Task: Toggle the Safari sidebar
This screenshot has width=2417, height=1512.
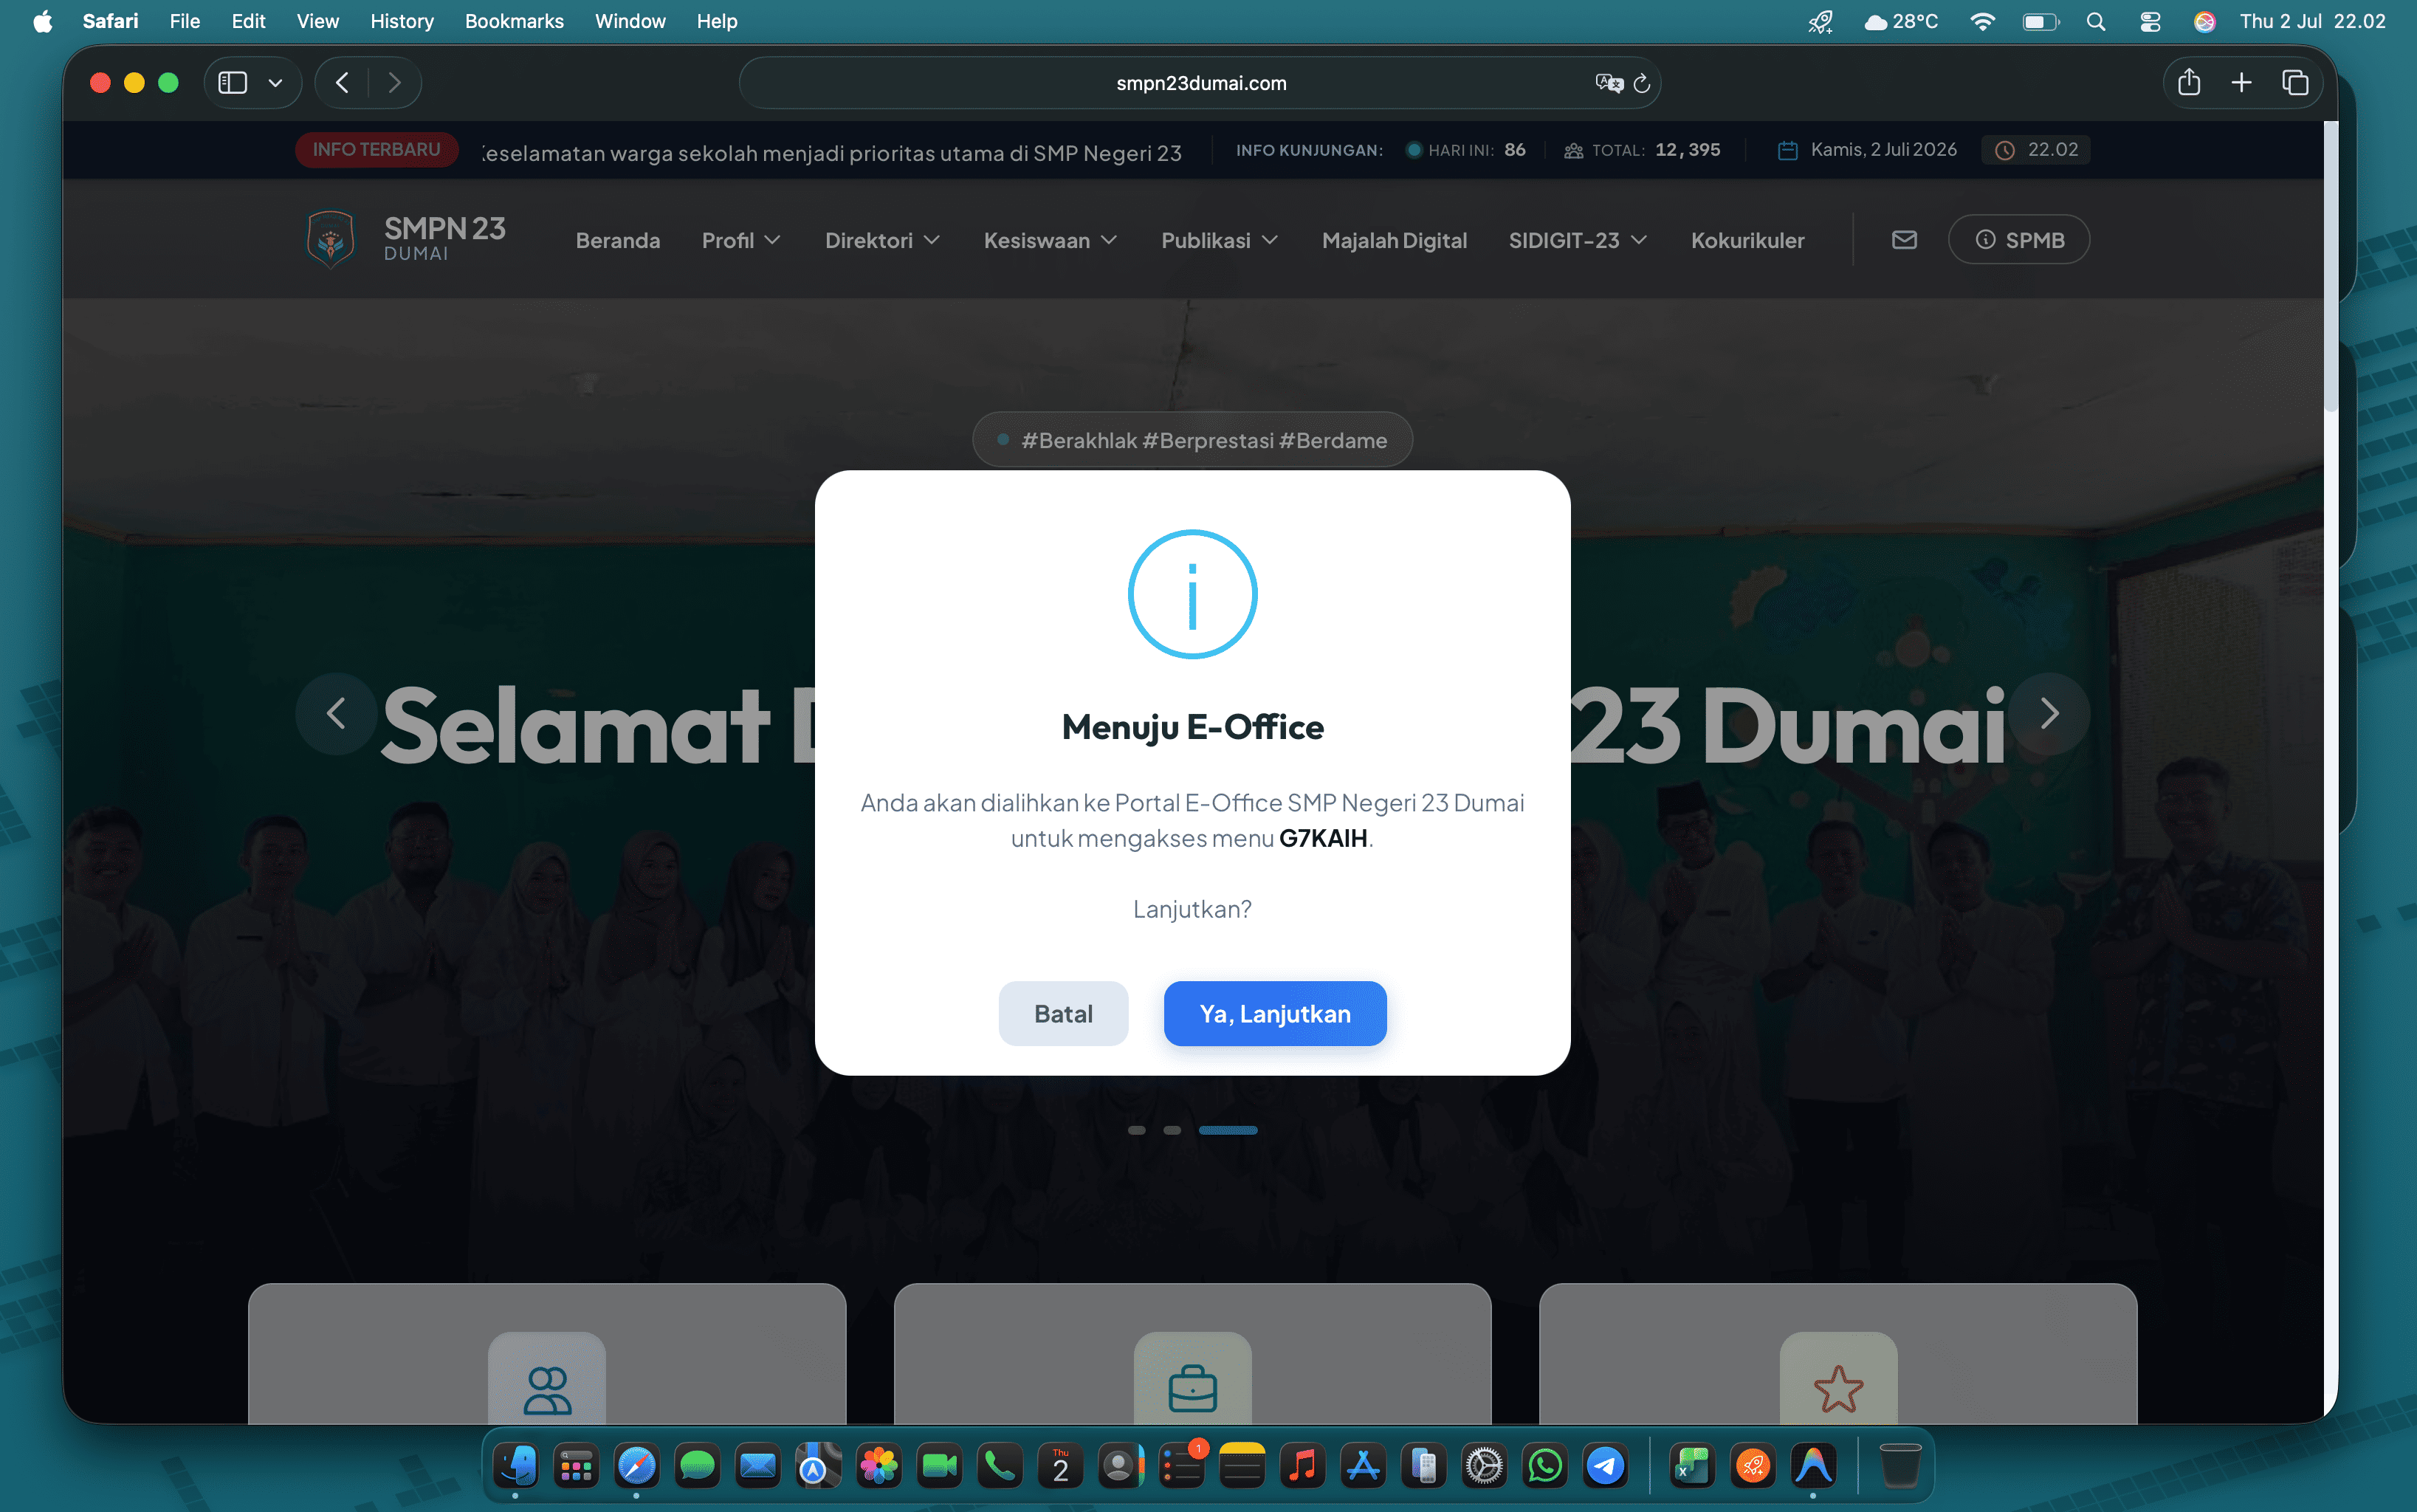Action: [x=233, y=83]
